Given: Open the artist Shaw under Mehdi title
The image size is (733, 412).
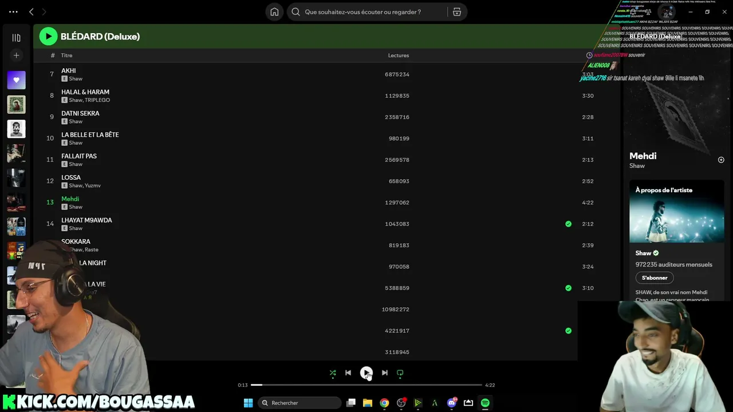Looking at the screenshot, I should [637, 166].
